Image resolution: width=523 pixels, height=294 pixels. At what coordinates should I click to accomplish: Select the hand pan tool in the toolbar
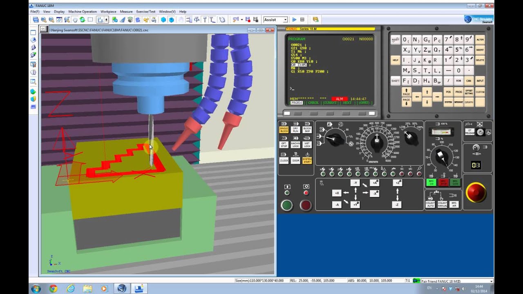74,20
